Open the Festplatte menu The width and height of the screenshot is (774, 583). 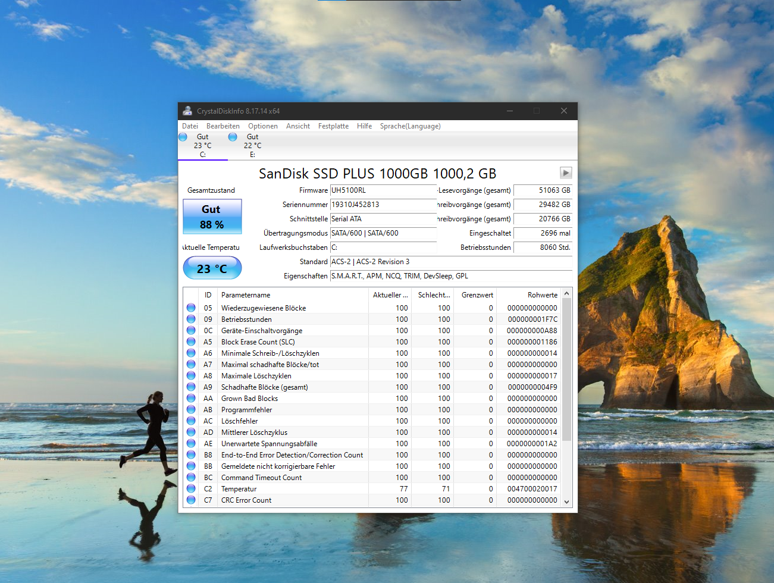[333, 126]
